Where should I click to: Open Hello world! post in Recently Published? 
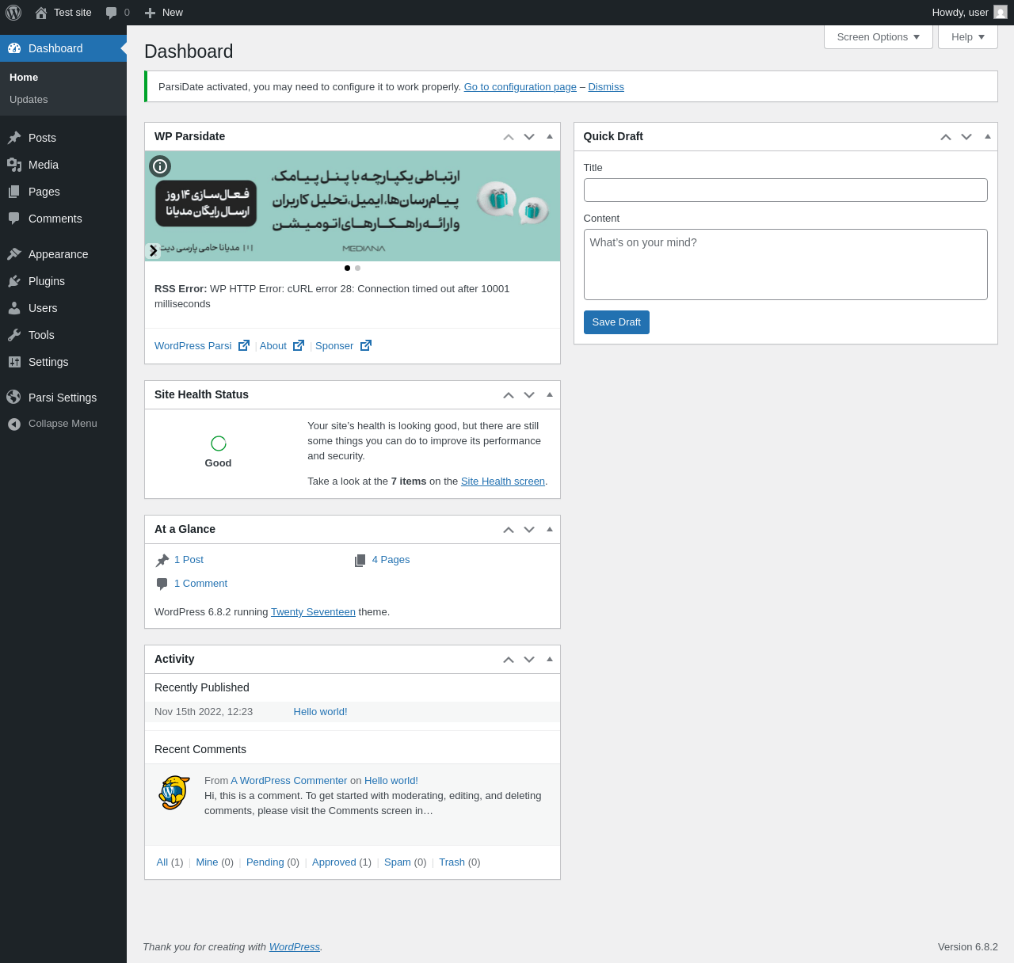[320, 712]
